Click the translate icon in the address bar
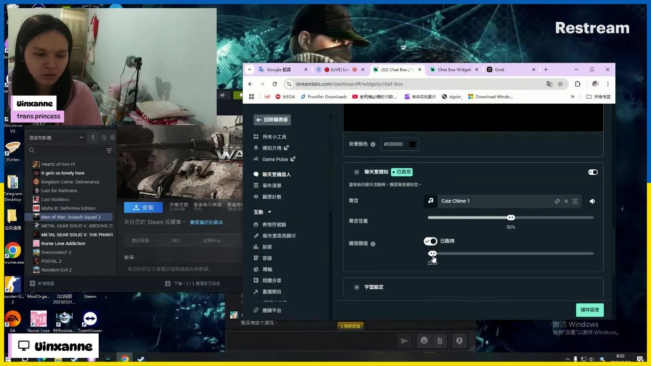This screenshot has width=651, height=366. click(549, 84)
